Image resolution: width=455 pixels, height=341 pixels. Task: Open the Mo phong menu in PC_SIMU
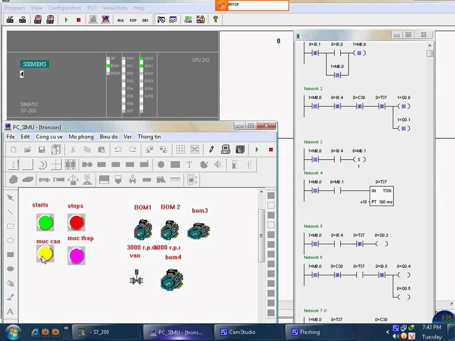[x=81, y=136]
